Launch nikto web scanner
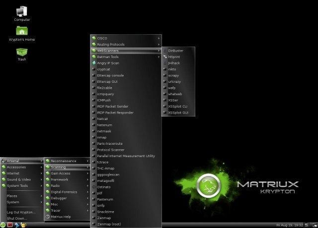The width and height of the screenshot is (318, 228). 178,69
